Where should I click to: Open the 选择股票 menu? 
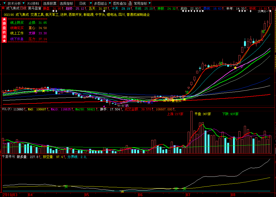point(50,3)
